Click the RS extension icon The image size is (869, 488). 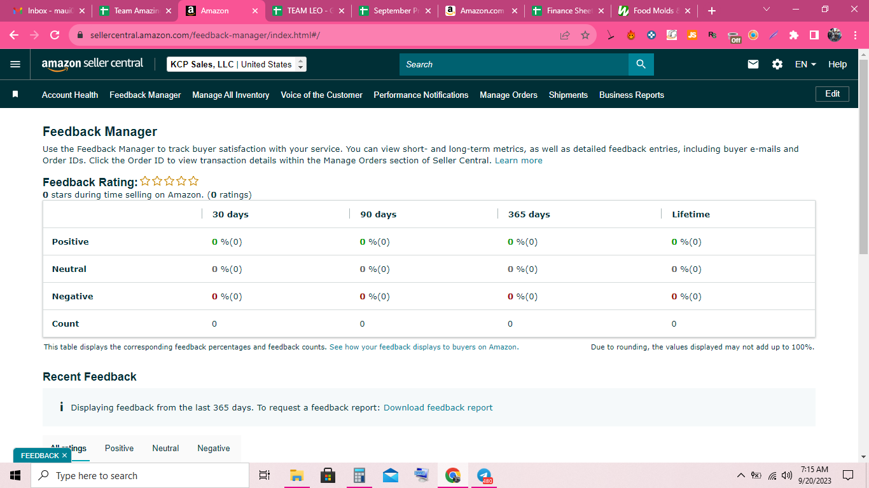pyautogui.click(x=713, y=35)
